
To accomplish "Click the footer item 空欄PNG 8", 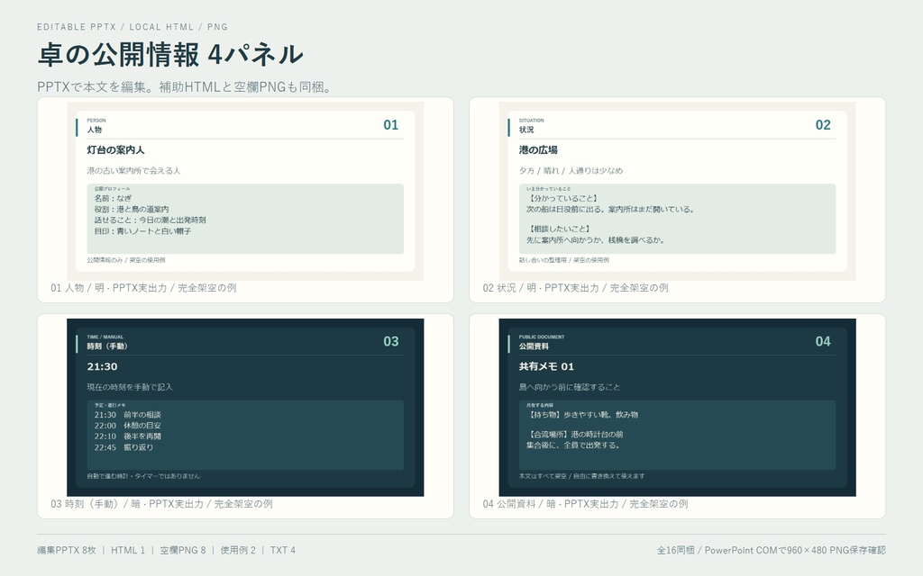I will [182, 550].
